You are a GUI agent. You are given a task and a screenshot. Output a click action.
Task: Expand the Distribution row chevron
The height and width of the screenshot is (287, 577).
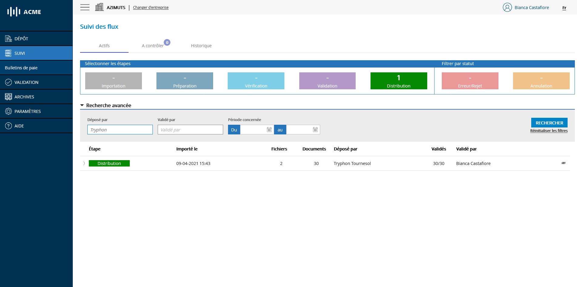coord(84,163)
